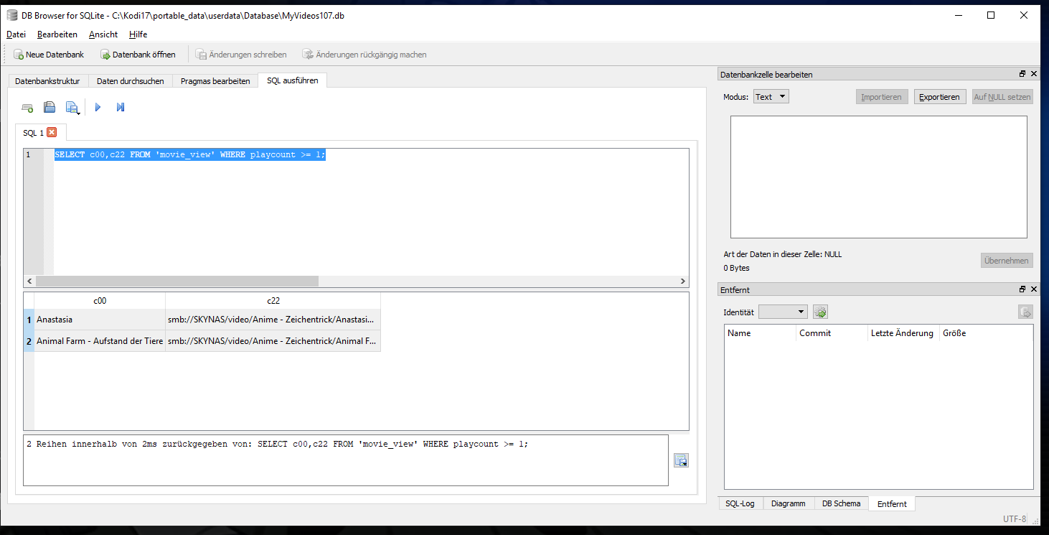This screenshot has width=1049, height=535.
Task: Open the Datei menu
Action: [16, 34]
